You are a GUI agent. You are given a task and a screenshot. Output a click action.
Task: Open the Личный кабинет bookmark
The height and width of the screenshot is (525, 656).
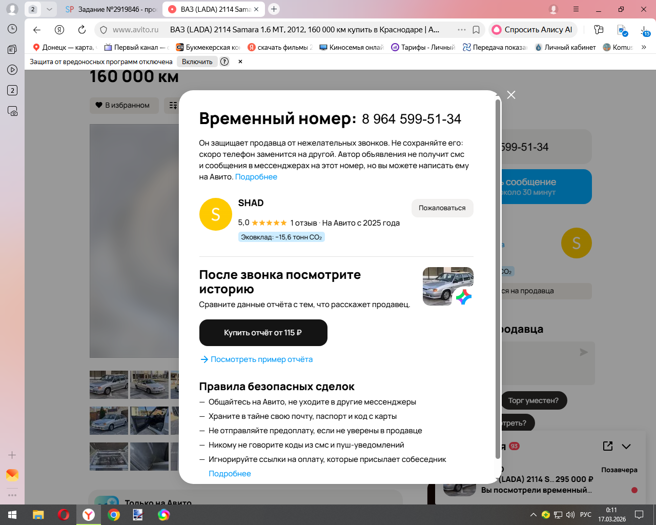pos(565,47)
